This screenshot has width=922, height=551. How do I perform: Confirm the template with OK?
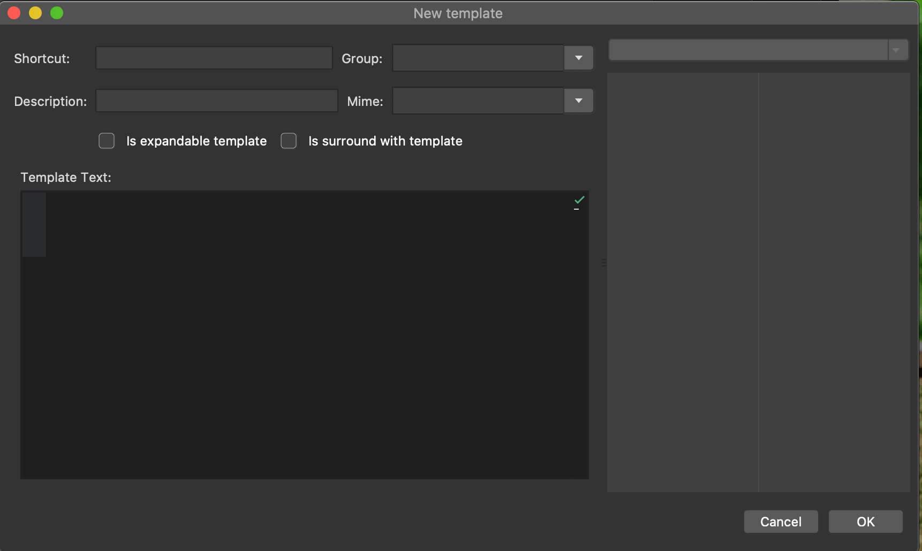tap(865, 522)
